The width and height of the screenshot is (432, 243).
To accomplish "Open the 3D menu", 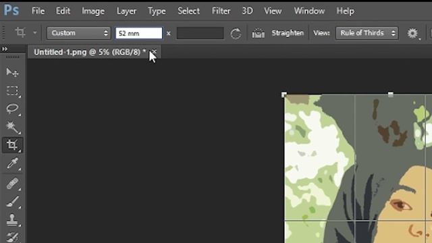I will tap(247, 11).
